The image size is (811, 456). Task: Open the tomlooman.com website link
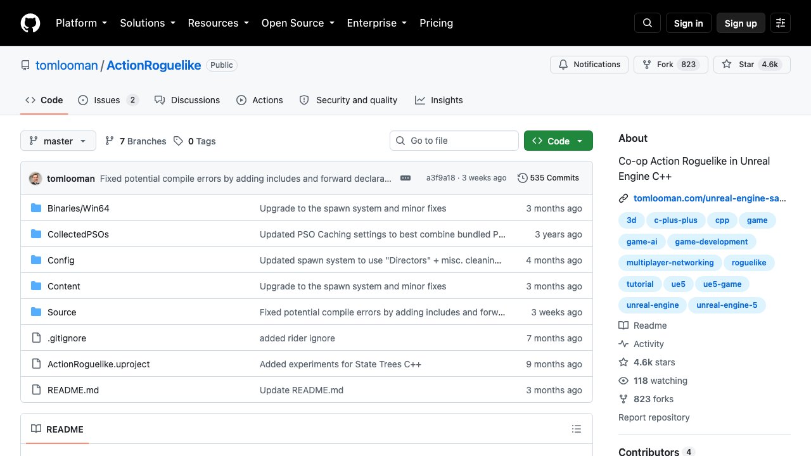pos(710,198)
